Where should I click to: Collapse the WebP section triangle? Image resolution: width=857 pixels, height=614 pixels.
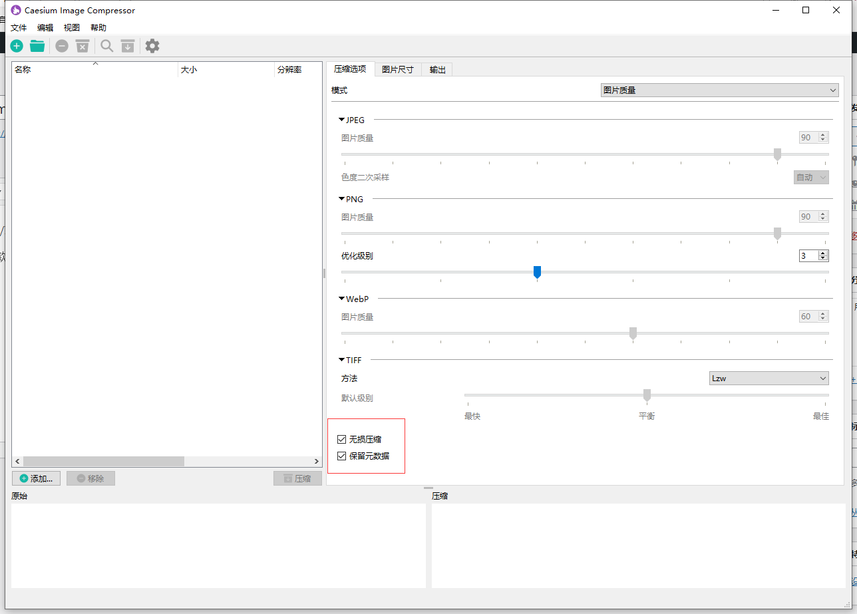click(342, 299)
